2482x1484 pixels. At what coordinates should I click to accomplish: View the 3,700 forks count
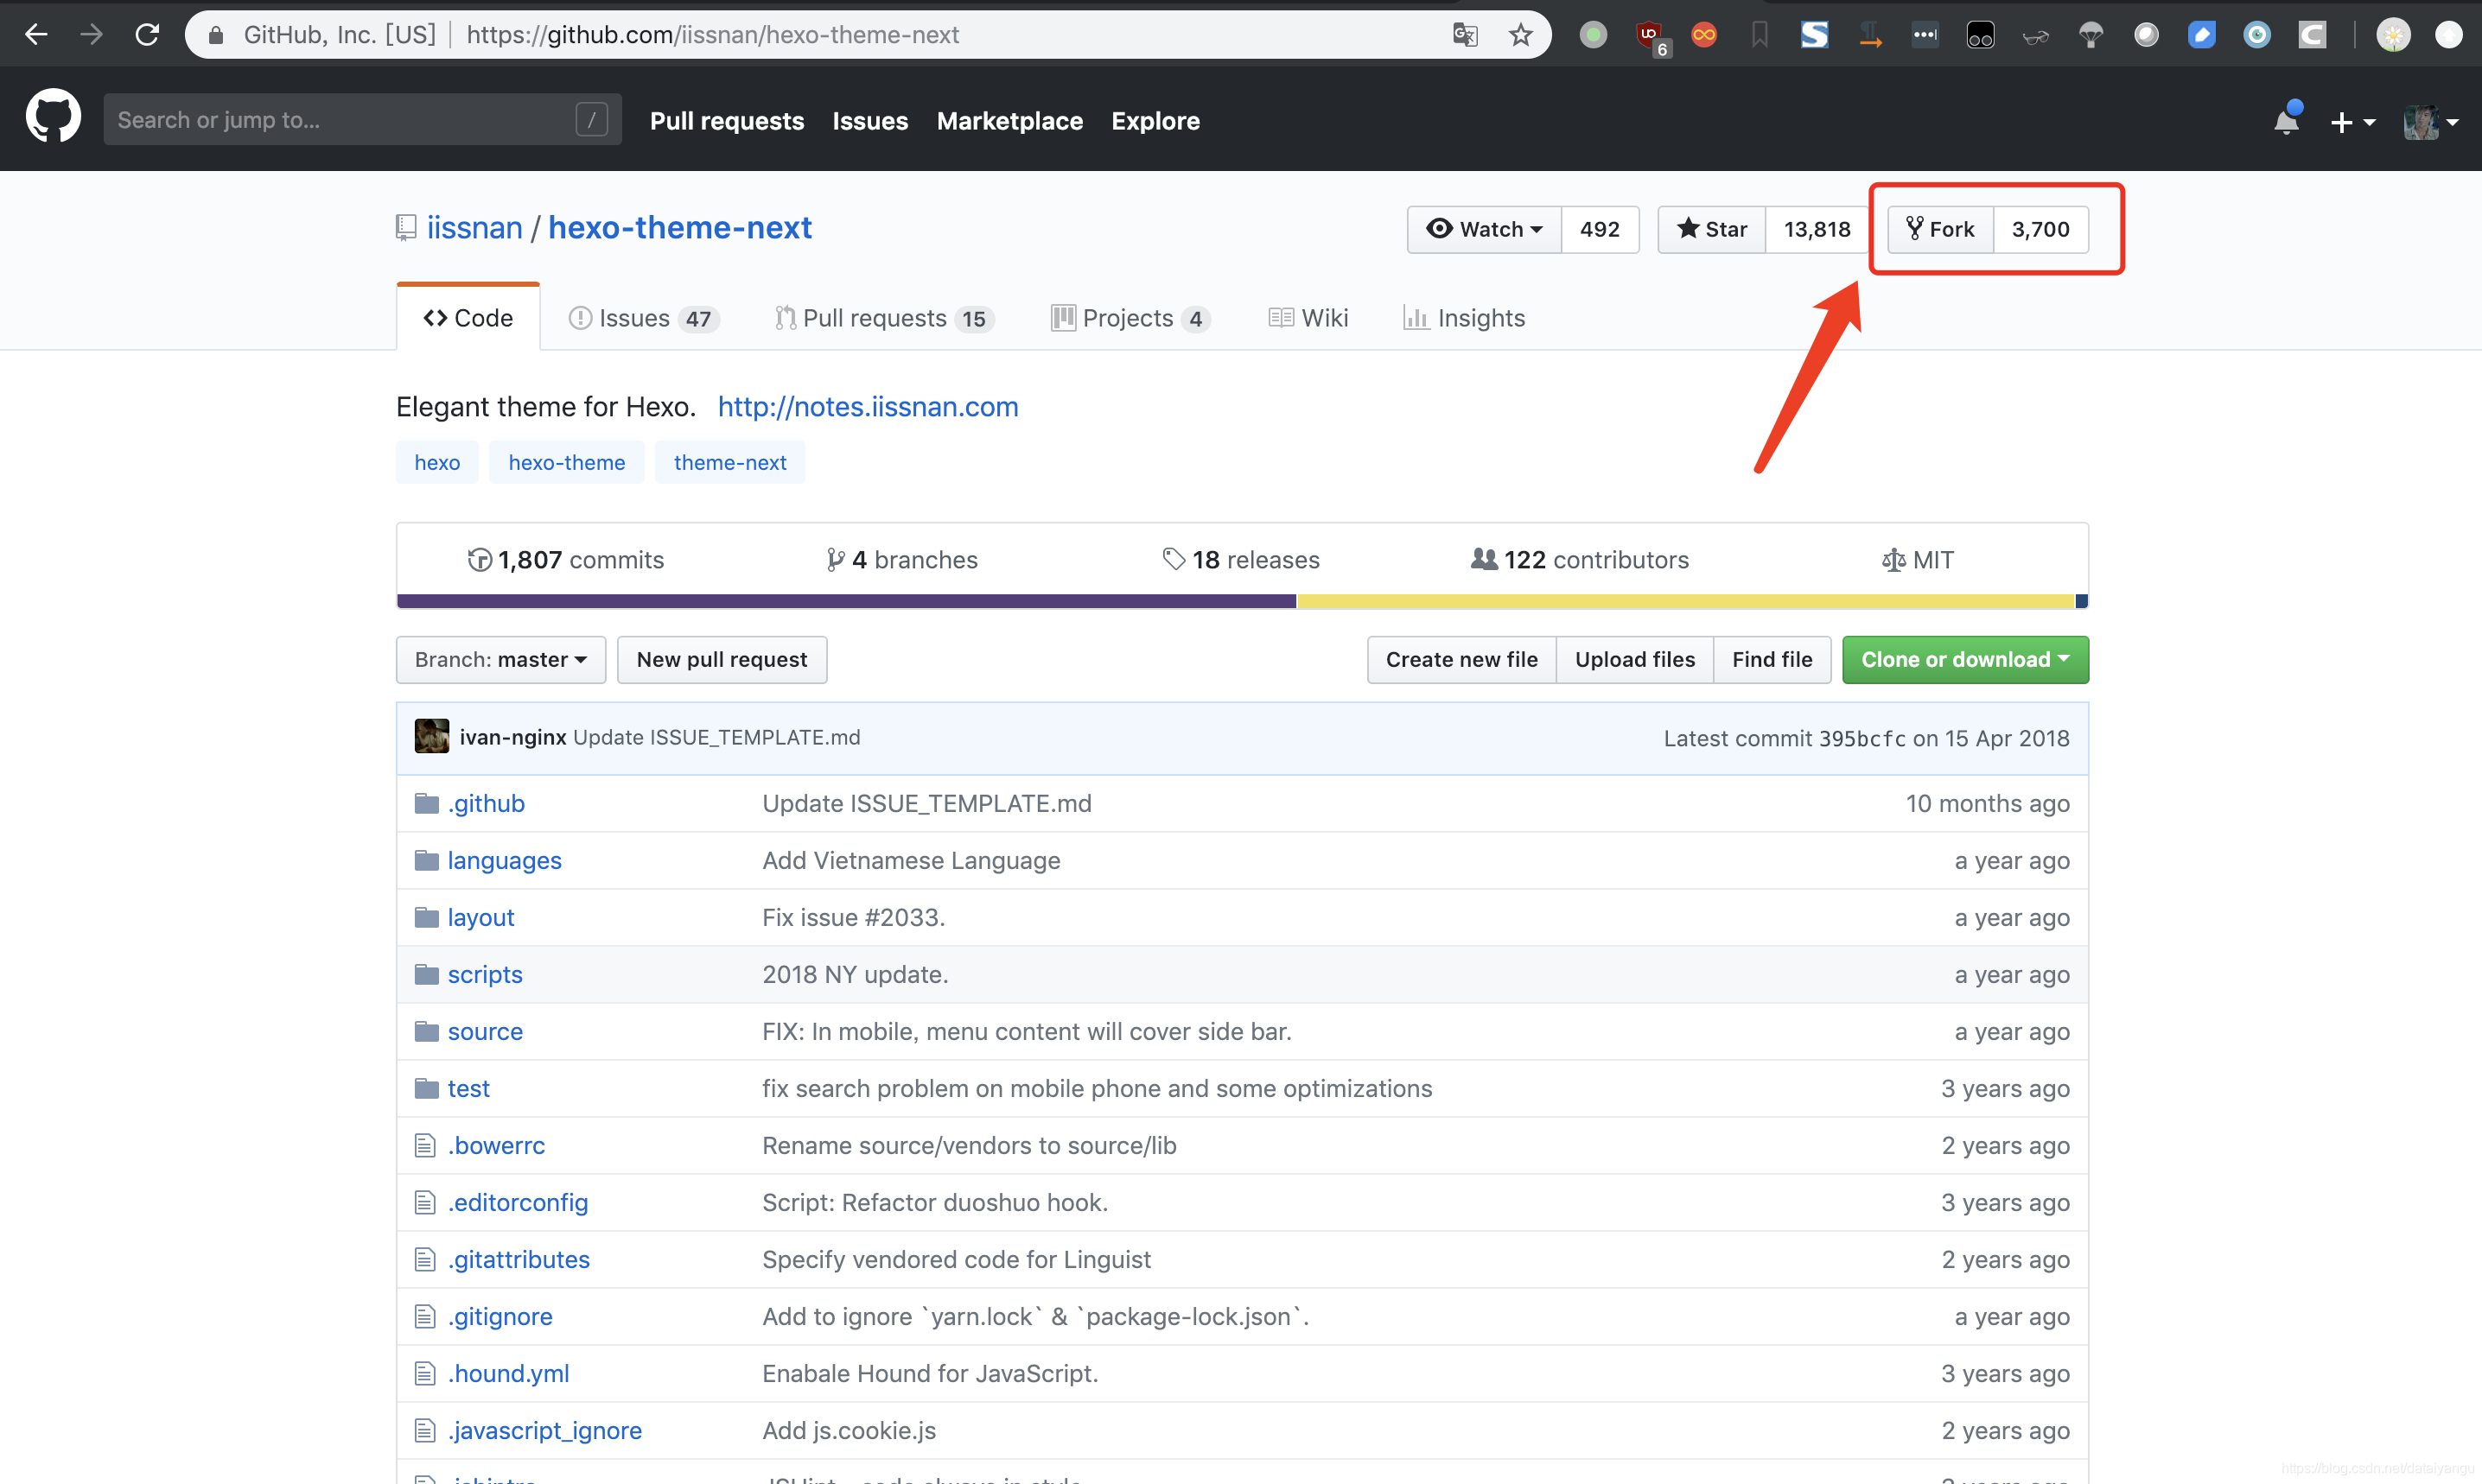[x=2040, y=229]
